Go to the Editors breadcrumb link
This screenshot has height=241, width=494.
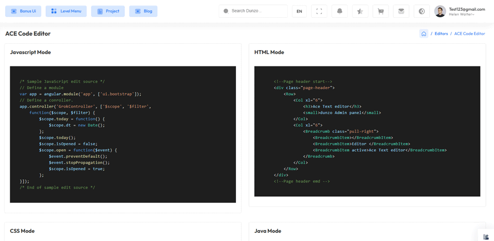[x=441, y=34]
